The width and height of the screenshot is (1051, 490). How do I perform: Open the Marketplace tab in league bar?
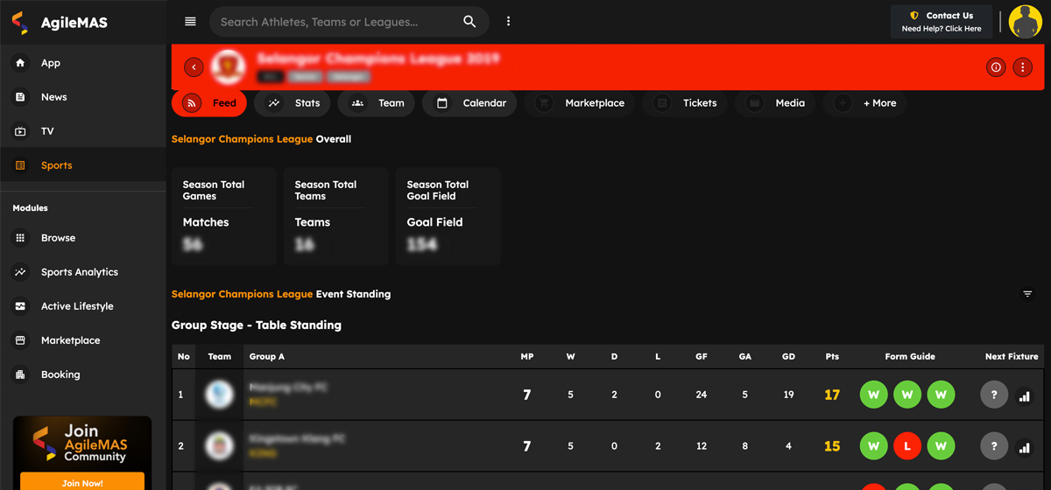[580, 103]
